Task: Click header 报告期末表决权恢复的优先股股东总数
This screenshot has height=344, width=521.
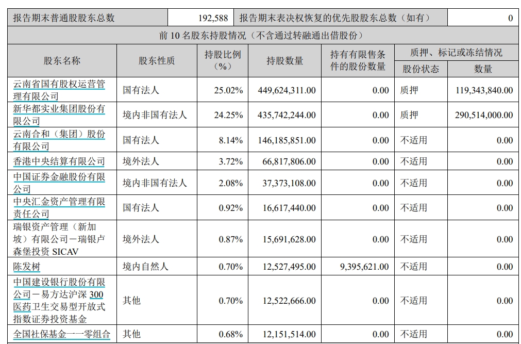Action: tap(335, 18)
